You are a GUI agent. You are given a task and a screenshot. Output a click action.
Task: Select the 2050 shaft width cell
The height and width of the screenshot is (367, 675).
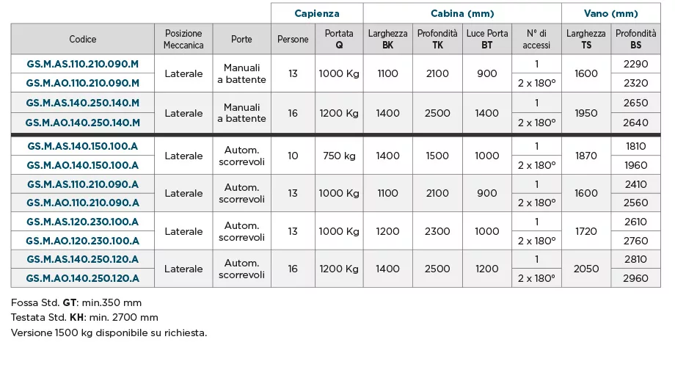tap(586, 269)
